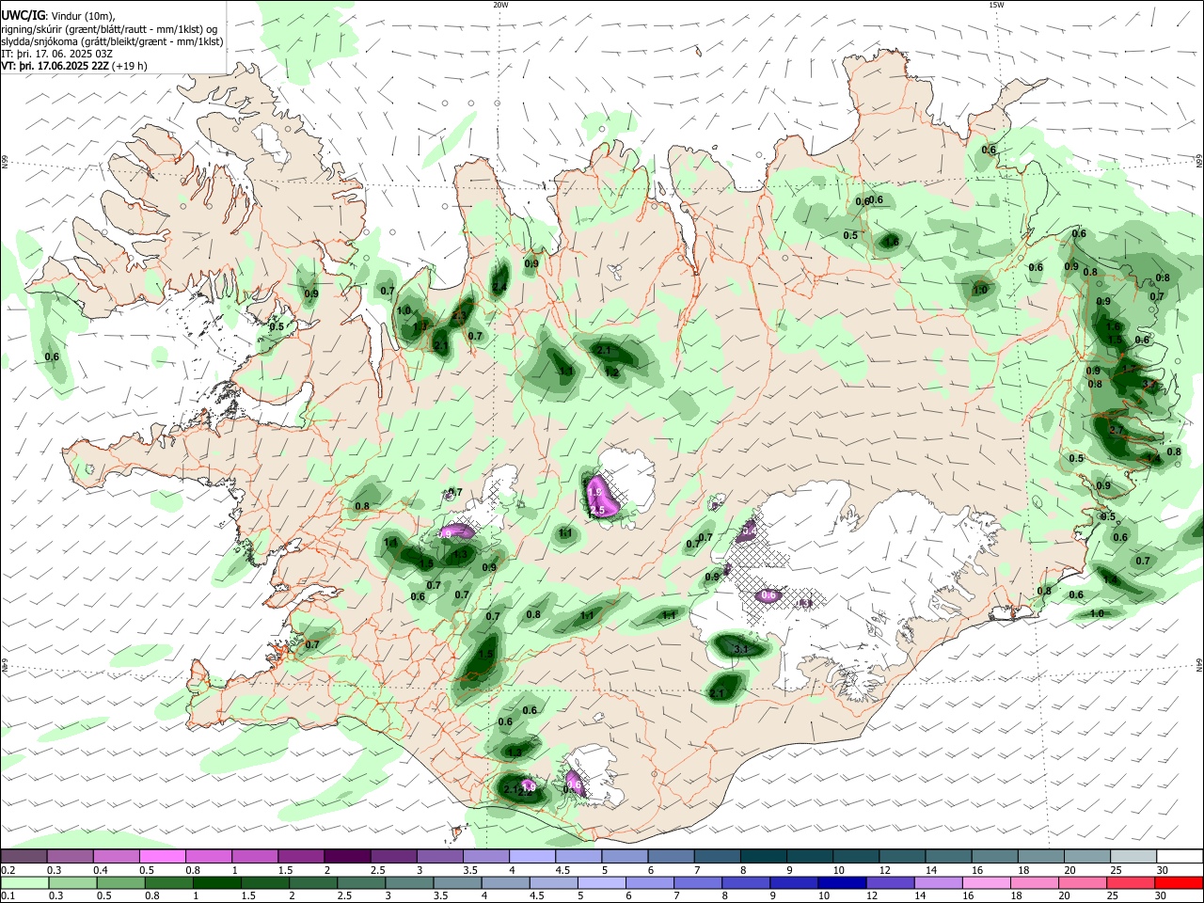Click the 'VT: þri. 17.06.2025 22Z (+19 h)' line

tap(74, 66)
